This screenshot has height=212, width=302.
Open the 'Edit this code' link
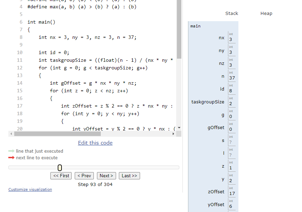coord(95,143)
